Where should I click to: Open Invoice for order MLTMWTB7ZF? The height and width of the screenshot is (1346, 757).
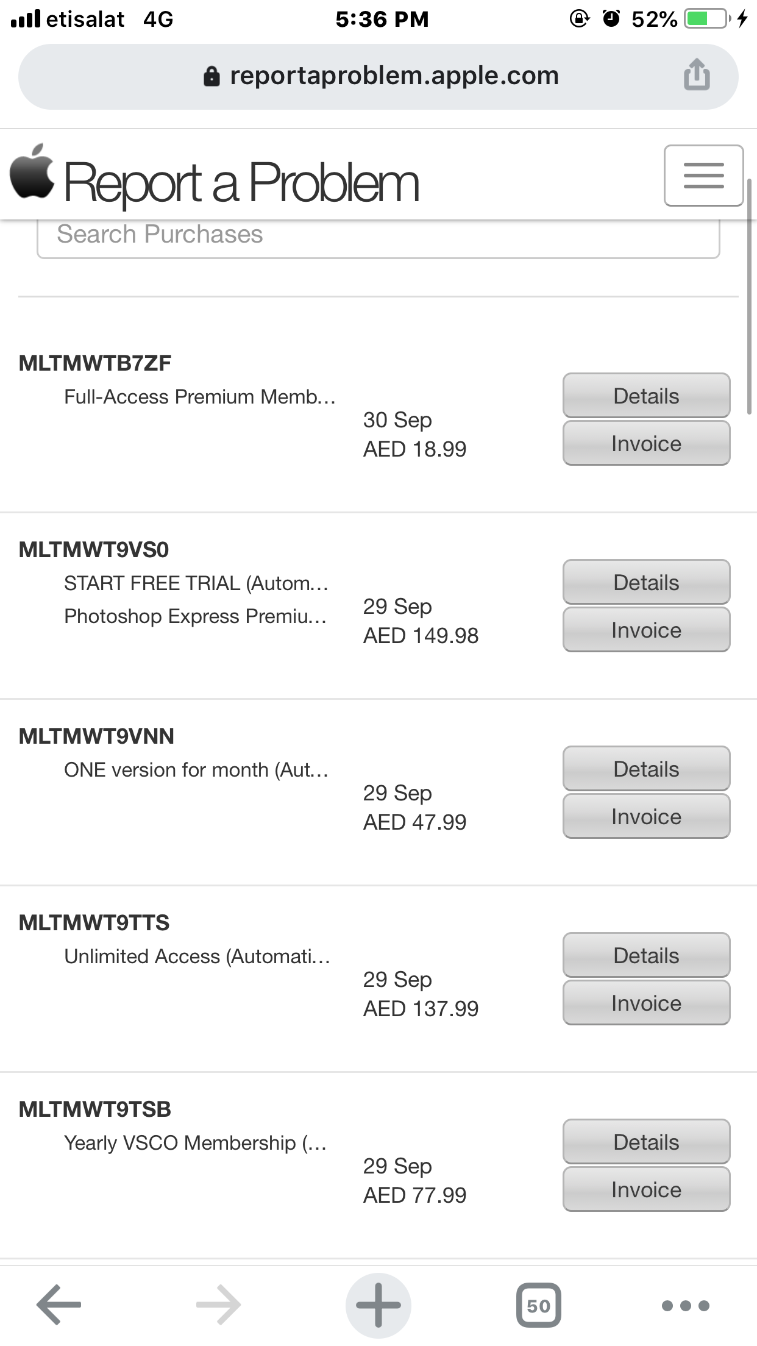pyautogui.click(x=646, y=443)
